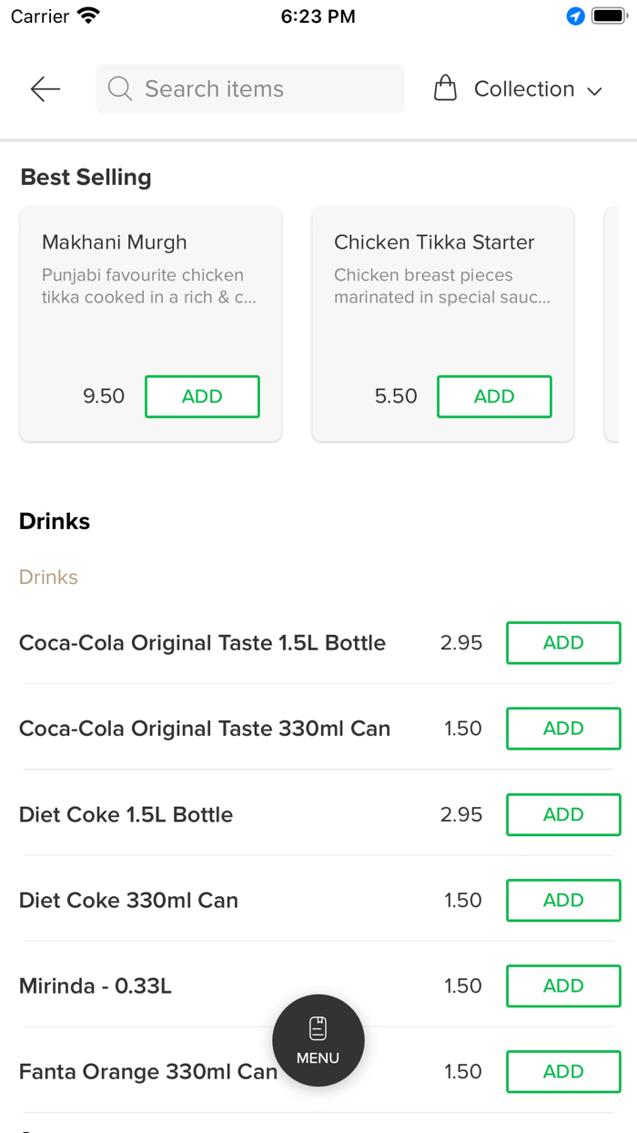637x1133 pixels.
Task: Add Coca-Cola 1.5L Bottle to order
Action: click(x=563, y=643)
